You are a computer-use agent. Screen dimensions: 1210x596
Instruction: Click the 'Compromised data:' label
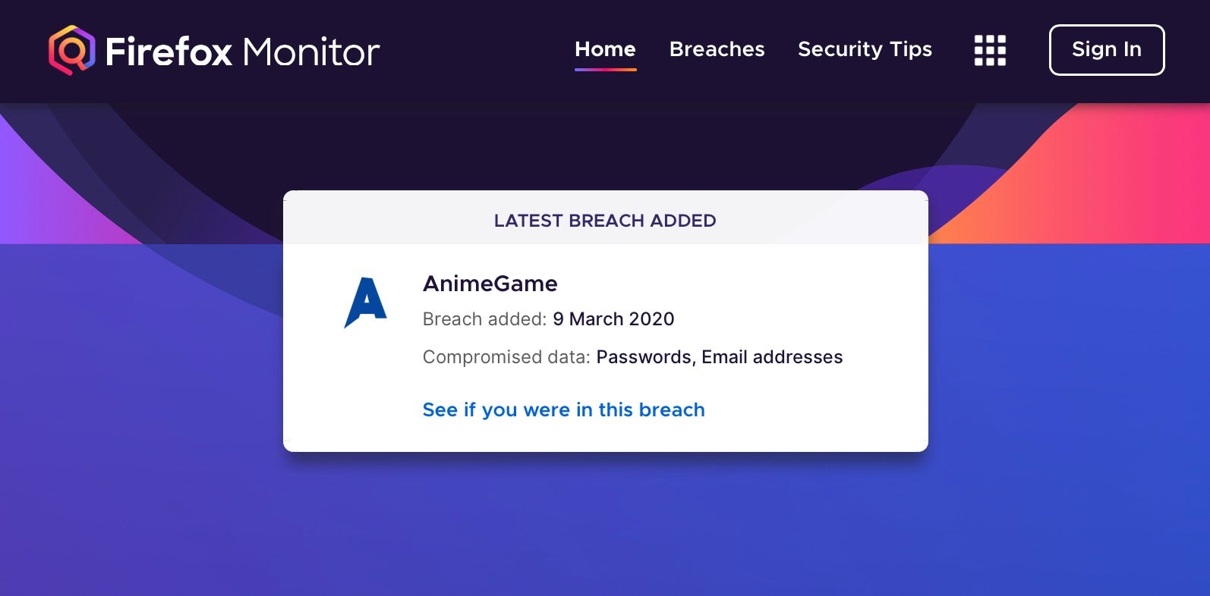(x=506, y=357)
